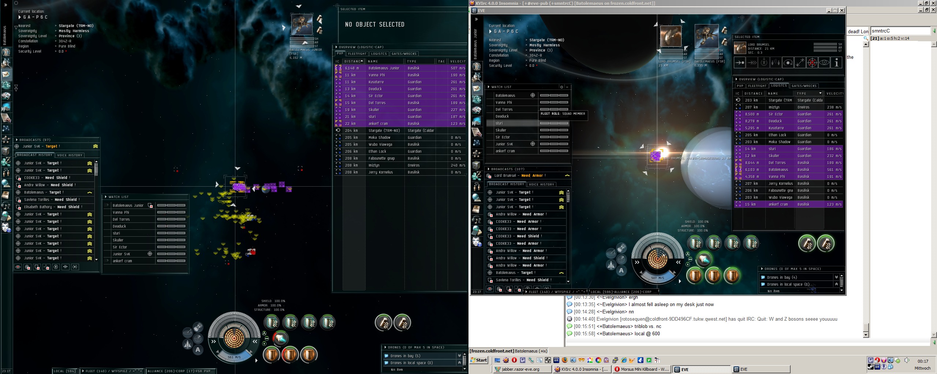Toggle broadcast eye icon in left EVE client
This screenshot has height=374, width=937.
click(18, 267)
